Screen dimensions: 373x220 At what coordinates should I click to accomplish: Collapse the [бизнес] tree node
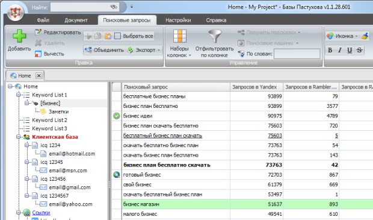click(x=27, y=103)
